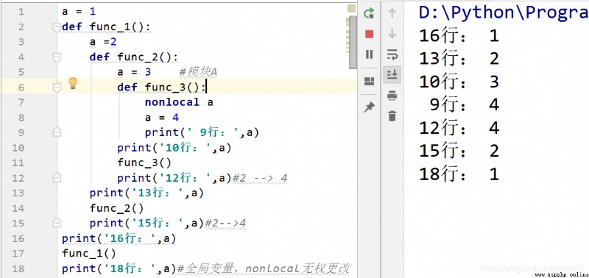Screen dimensions: 589x278
Task: Click the 'D:\Python\Progra' path in the console
Action: click(504, 13)
